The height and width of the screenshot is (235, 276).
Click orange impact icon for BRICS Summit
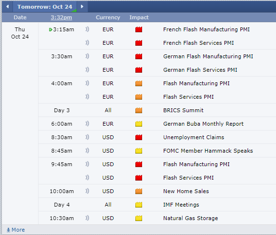[139, 110]
